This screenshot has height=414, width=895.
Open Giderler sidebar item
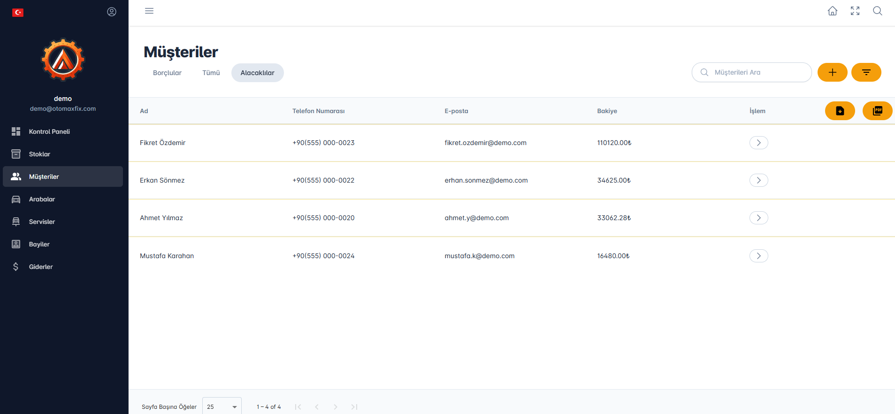(x=63, y=267)
